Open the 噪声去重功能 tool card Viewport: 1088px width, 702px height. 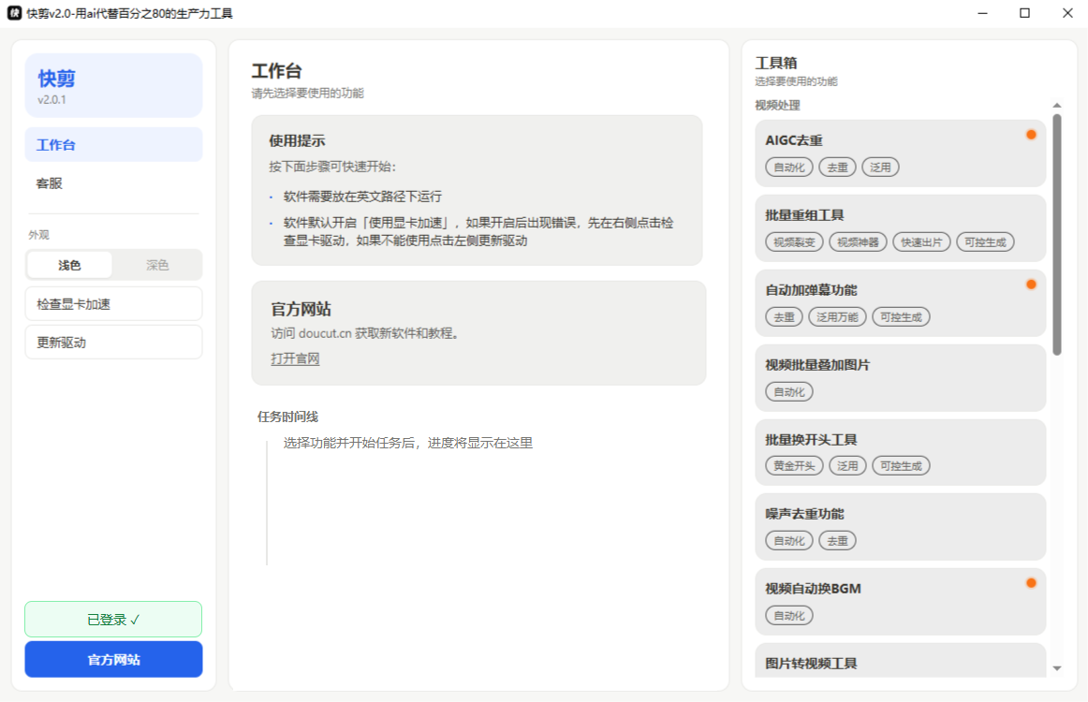pos(900,527)
